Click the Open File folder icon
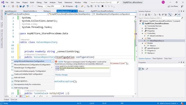The image size is (186, 105). click(17, 6)
